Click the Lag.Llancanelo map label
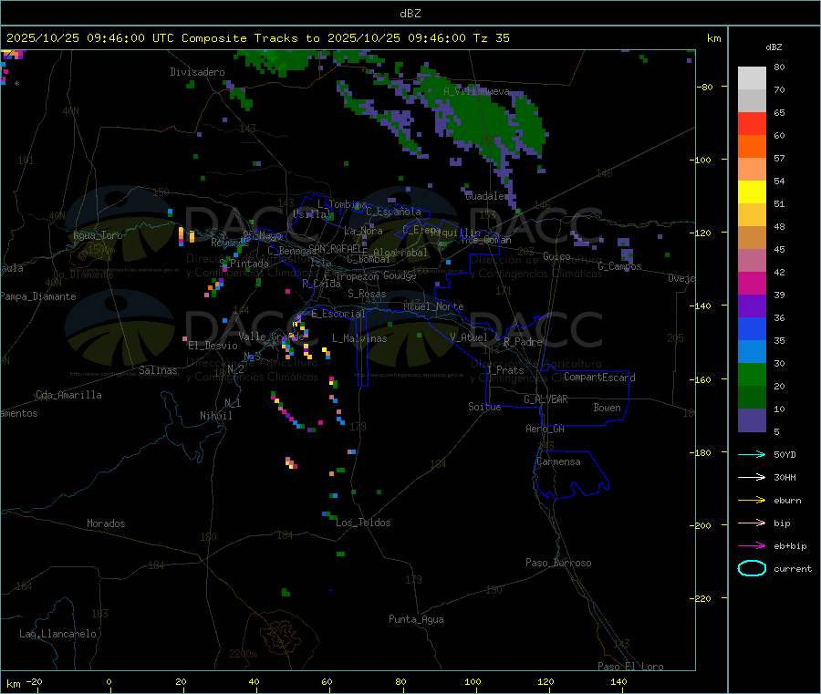The image size is (821, 694). click(58, 634)
